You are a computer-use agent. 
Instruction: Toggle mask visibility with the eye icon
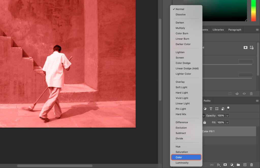244,94
